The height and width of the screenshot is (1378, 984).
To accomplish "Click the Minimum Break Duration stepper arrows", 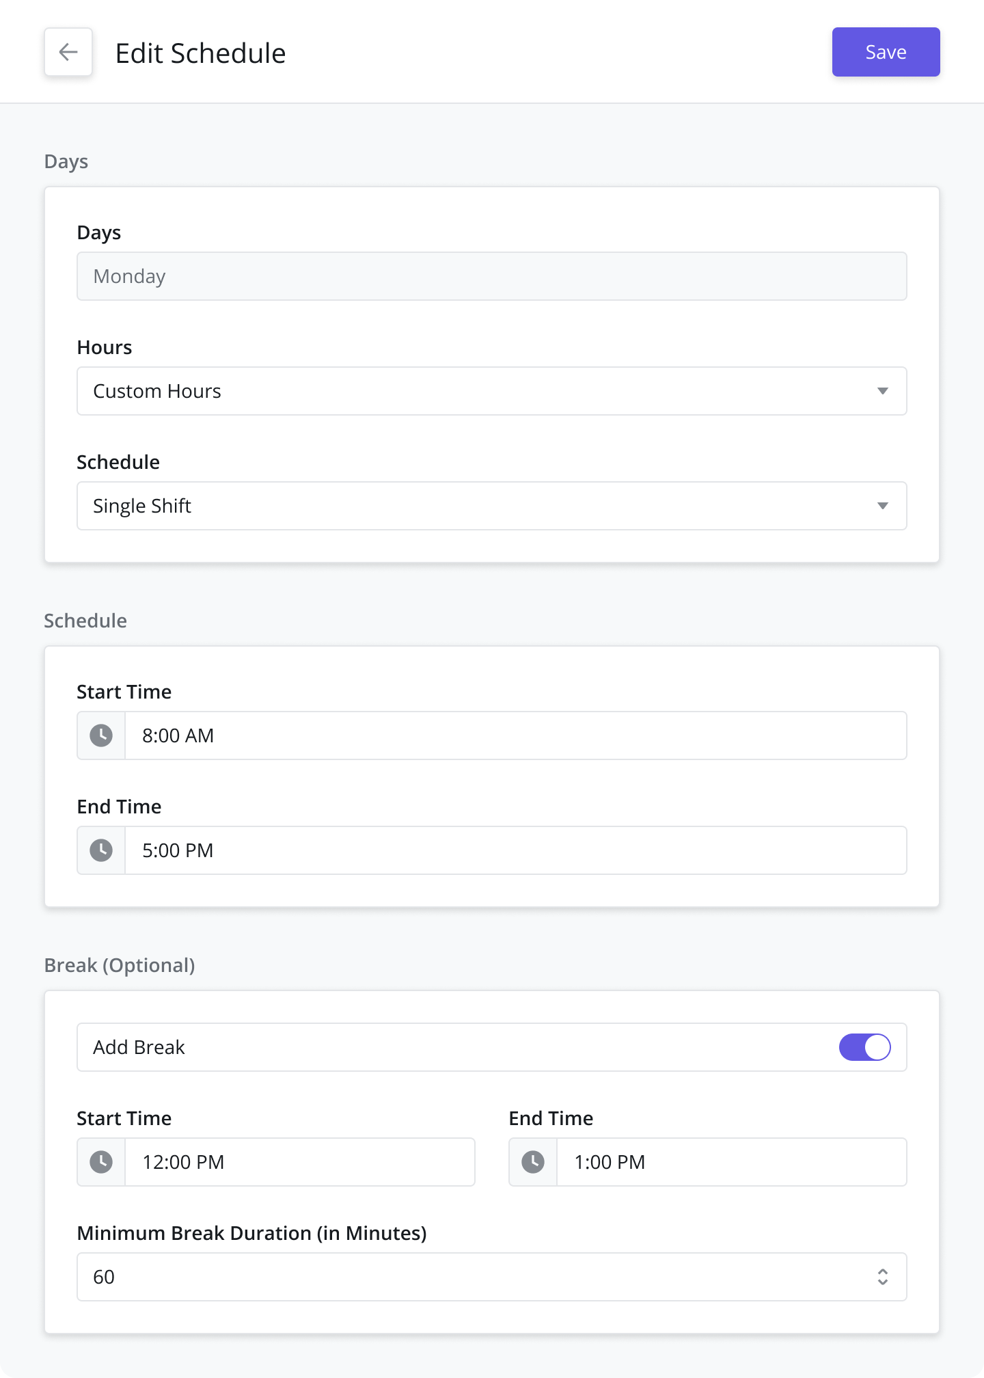I will [883, 1277].
